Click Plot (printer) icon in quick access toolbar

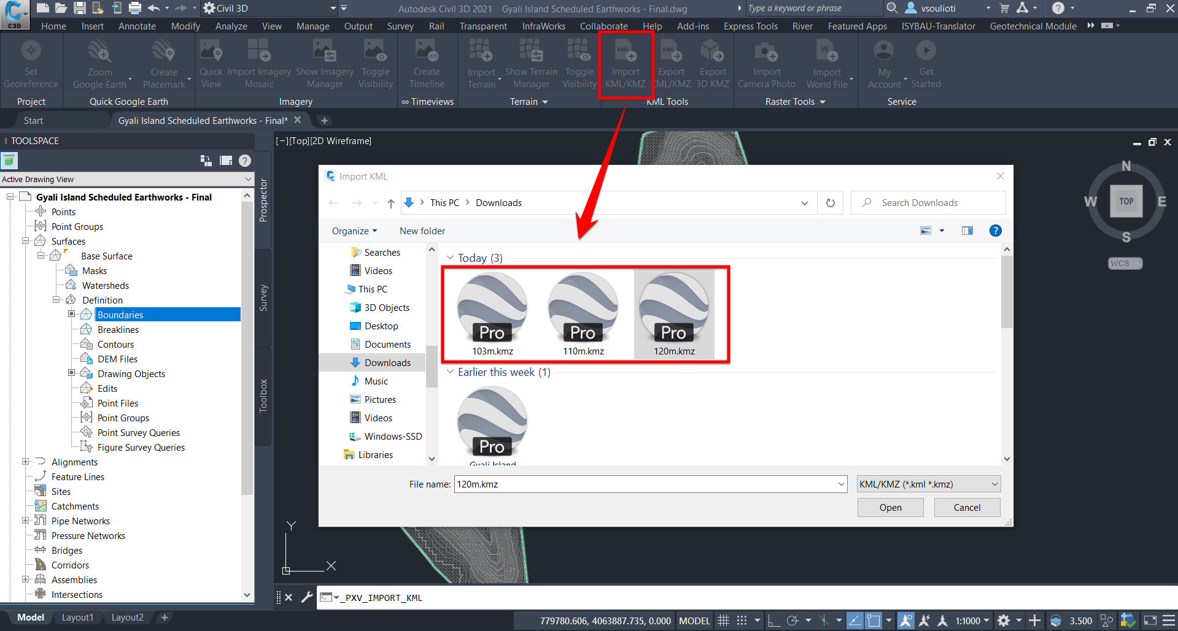click(135, 8)
